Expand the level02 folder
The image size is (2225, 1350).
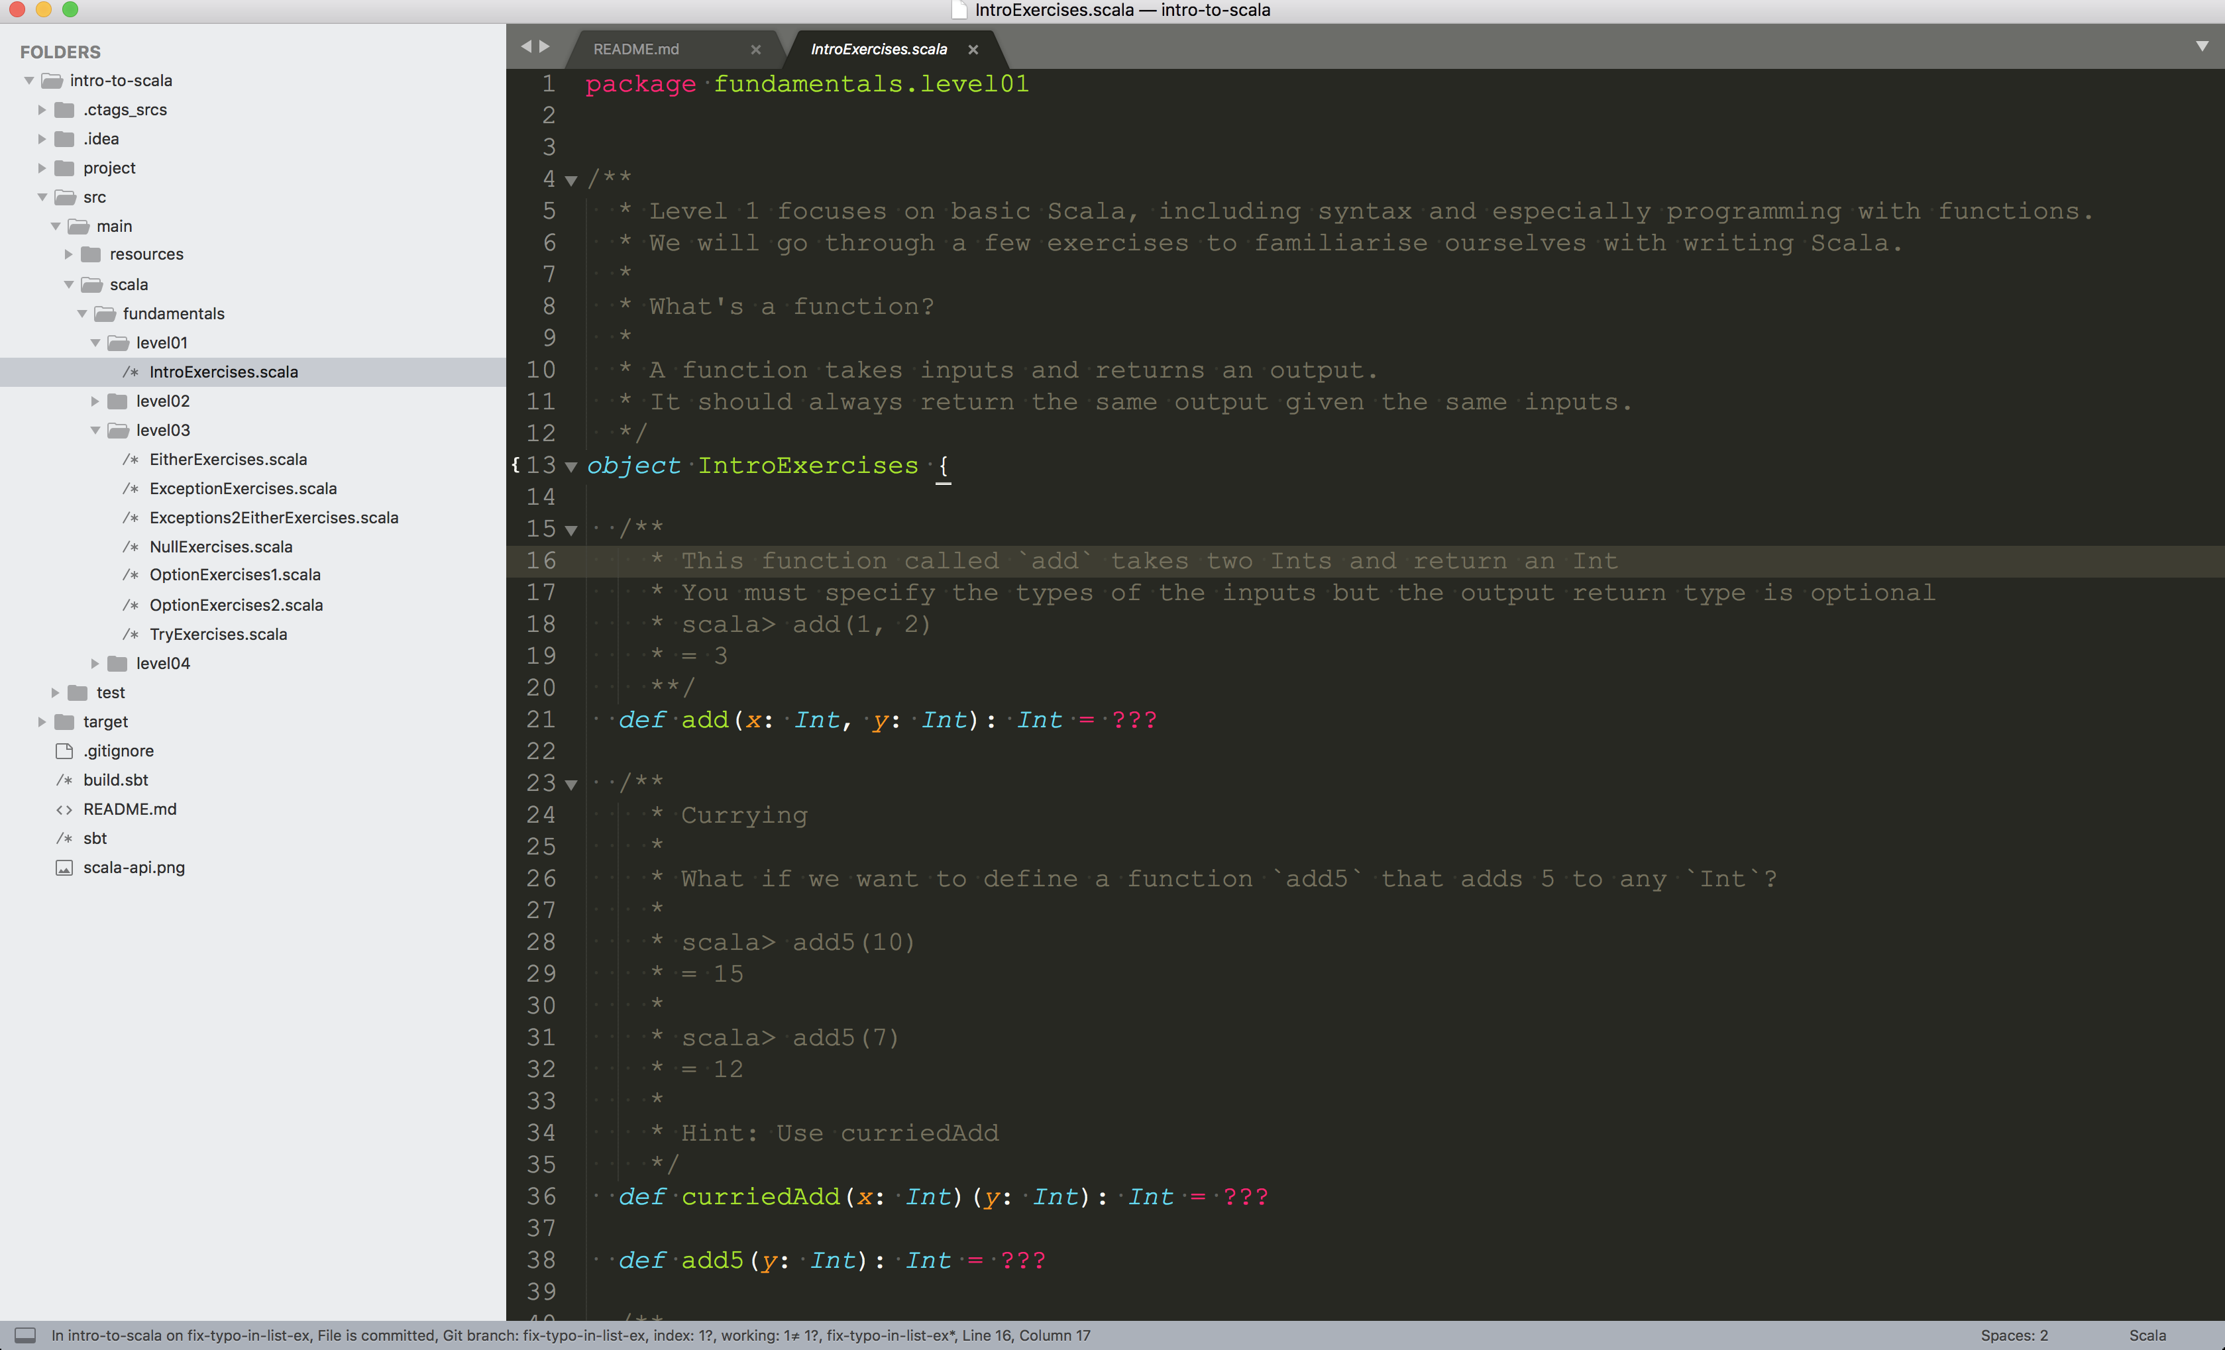(95, 401)
